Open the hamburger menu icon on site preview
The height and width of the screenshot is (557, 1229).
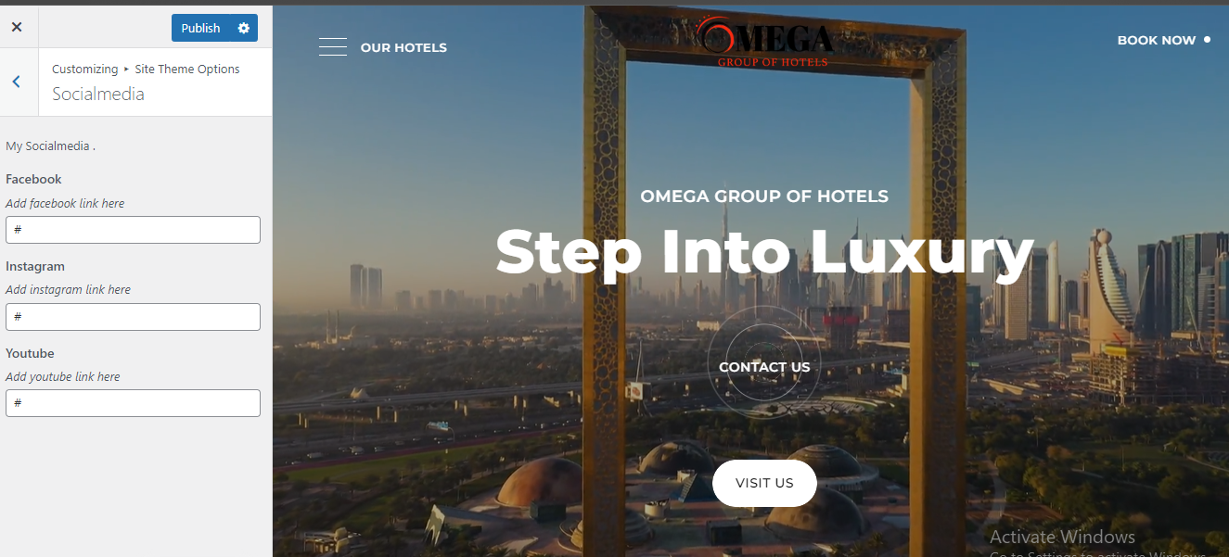coord(333,47)
